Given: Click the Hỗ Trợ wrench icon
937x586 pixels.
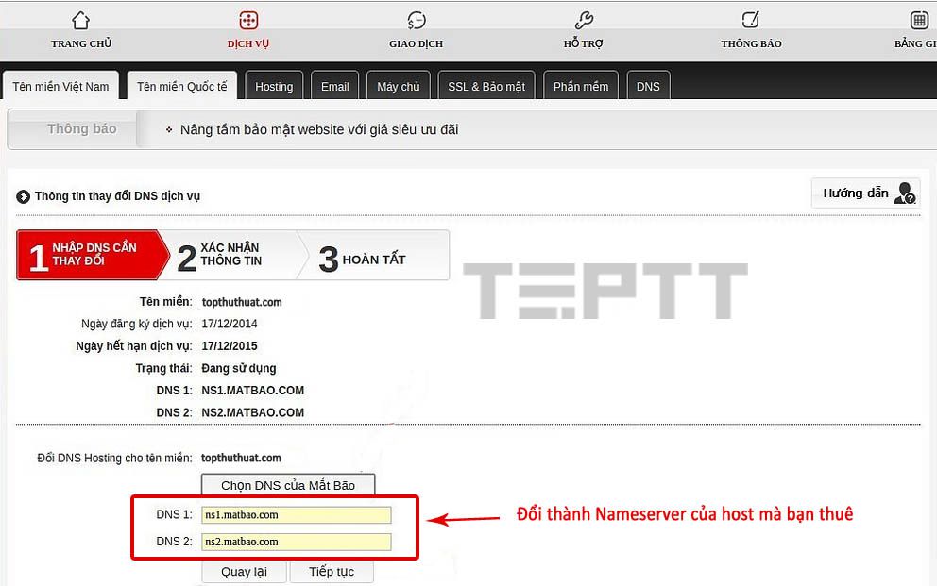Looking at the screenshot, I should 583,21.
